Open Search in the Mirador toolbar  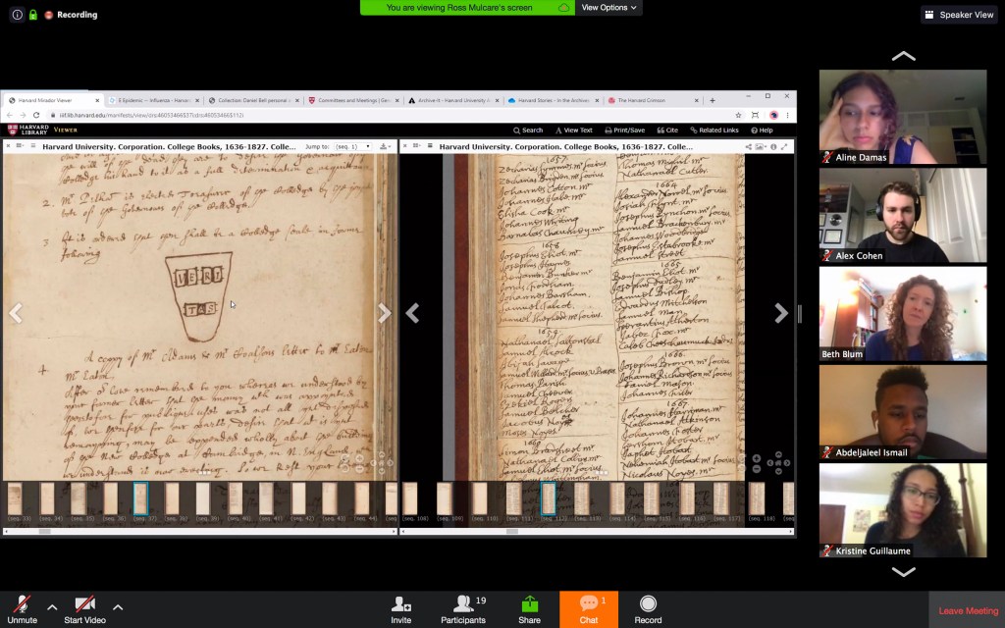click(530, 131)
